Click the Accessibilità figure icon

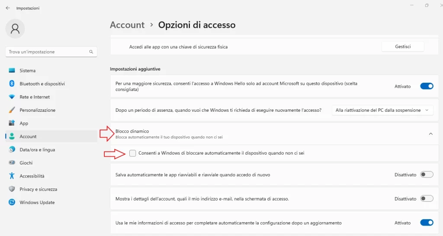click(12, 176)
